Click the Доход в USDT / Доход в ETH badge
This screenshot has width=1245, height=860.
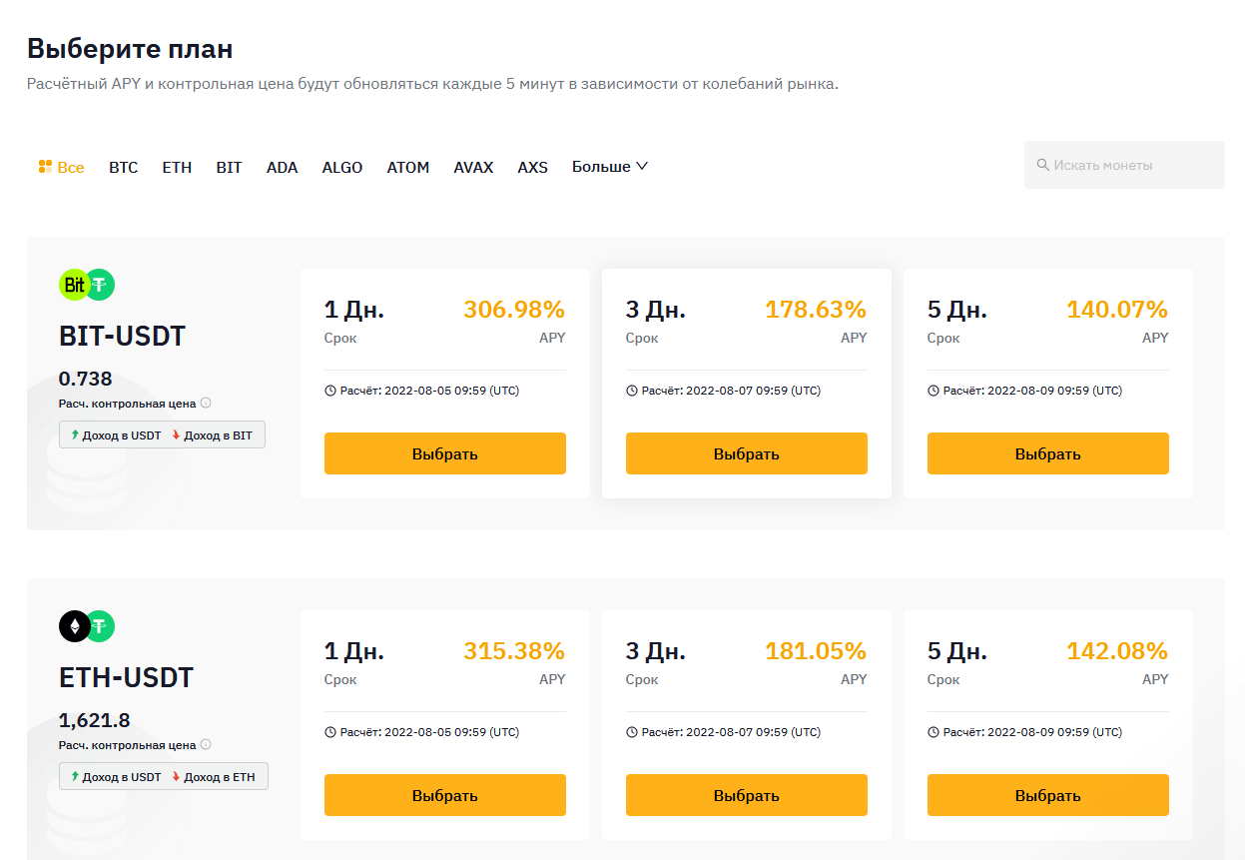163,777
